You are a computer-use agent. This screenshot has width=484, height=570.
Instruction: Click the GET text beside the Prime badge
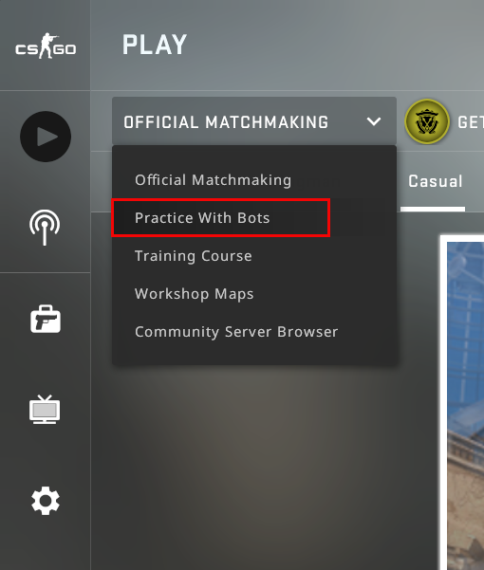pyautogui.click(x=471, y=122)
